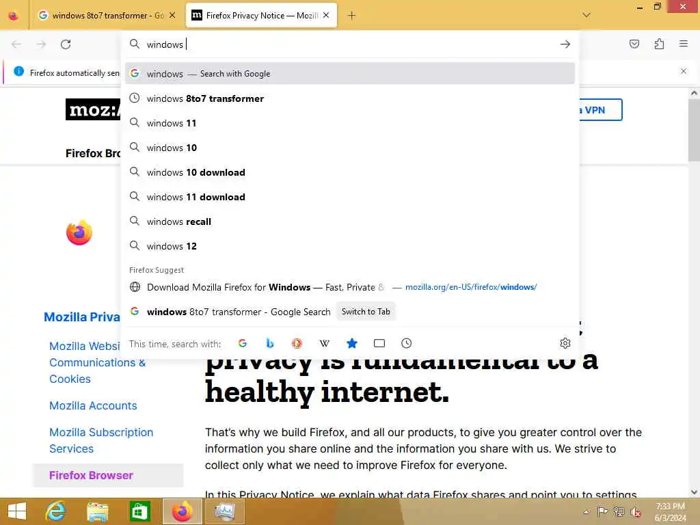Close the Firefox Privacy Notice tab

(326, 15)
